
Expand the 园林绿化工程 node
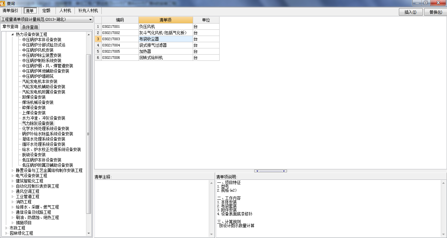[6, 233]
